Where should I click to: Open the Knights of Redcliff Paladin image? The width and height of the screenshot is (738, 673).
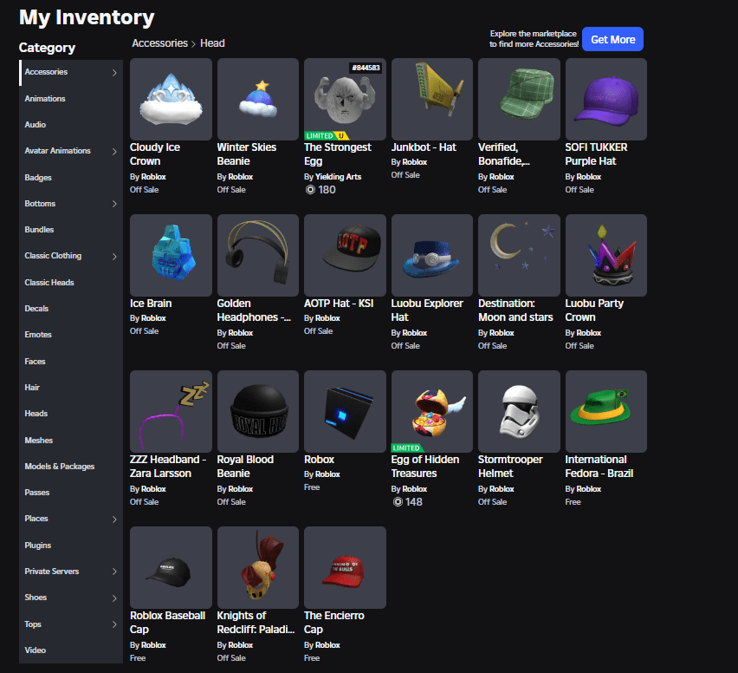pos(258,567)
